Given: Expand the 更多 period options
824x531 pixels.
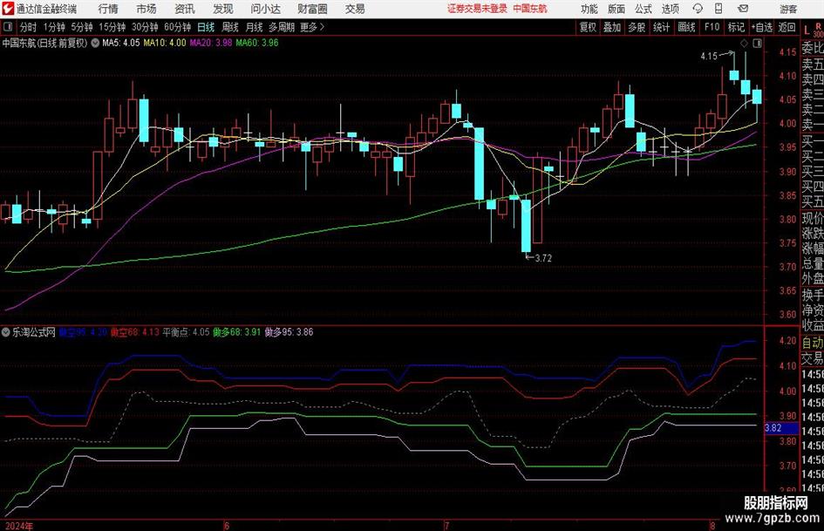Looking at the screenshot, I should [x=312, y=27].
